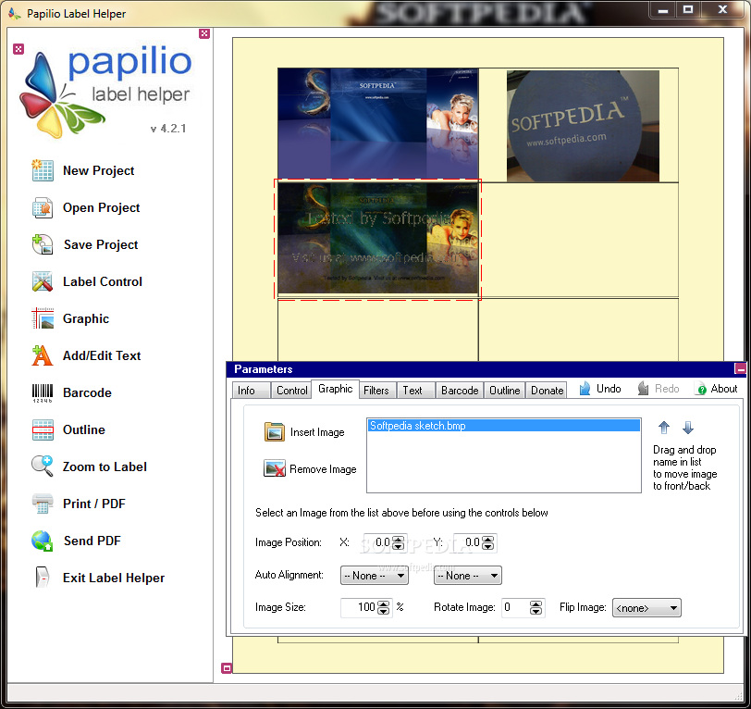The image size is (751, 709).
Task: Select Softpedia sketch.bmp in the image list
Action: [504, 425]
